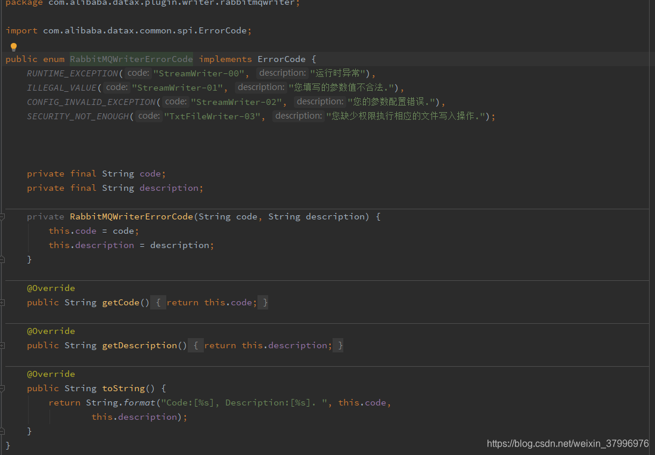Click the yellow lightbulb quick-fix icon
Viewport: 655px width, 455px height.
[x=13, y=47]
